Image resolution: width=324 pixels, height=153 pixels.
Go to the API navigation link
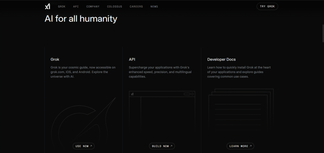(x=76, y=7)
